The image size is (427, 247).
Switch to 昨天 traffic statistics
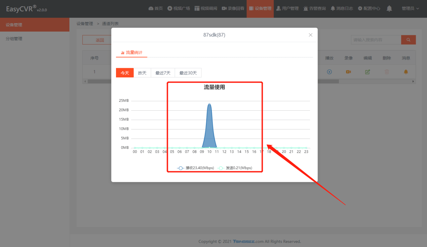142,73
